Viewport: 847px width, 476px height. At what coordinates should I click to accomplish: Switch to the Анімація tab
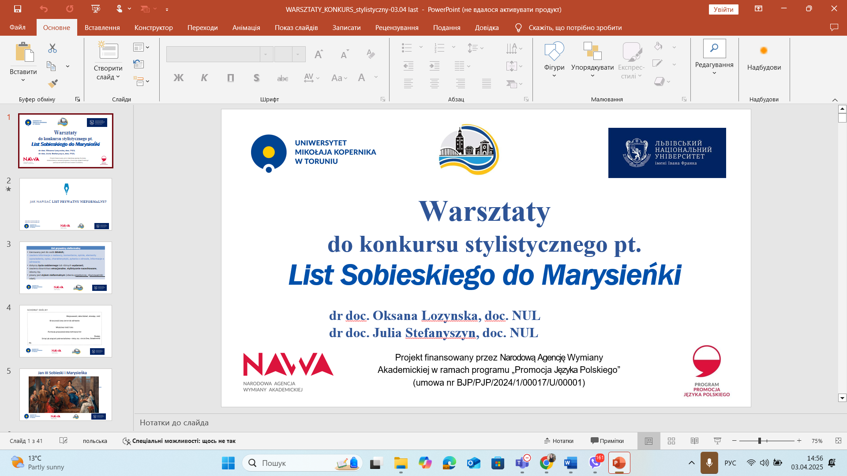pyautogui.click(x=246, y=27)
